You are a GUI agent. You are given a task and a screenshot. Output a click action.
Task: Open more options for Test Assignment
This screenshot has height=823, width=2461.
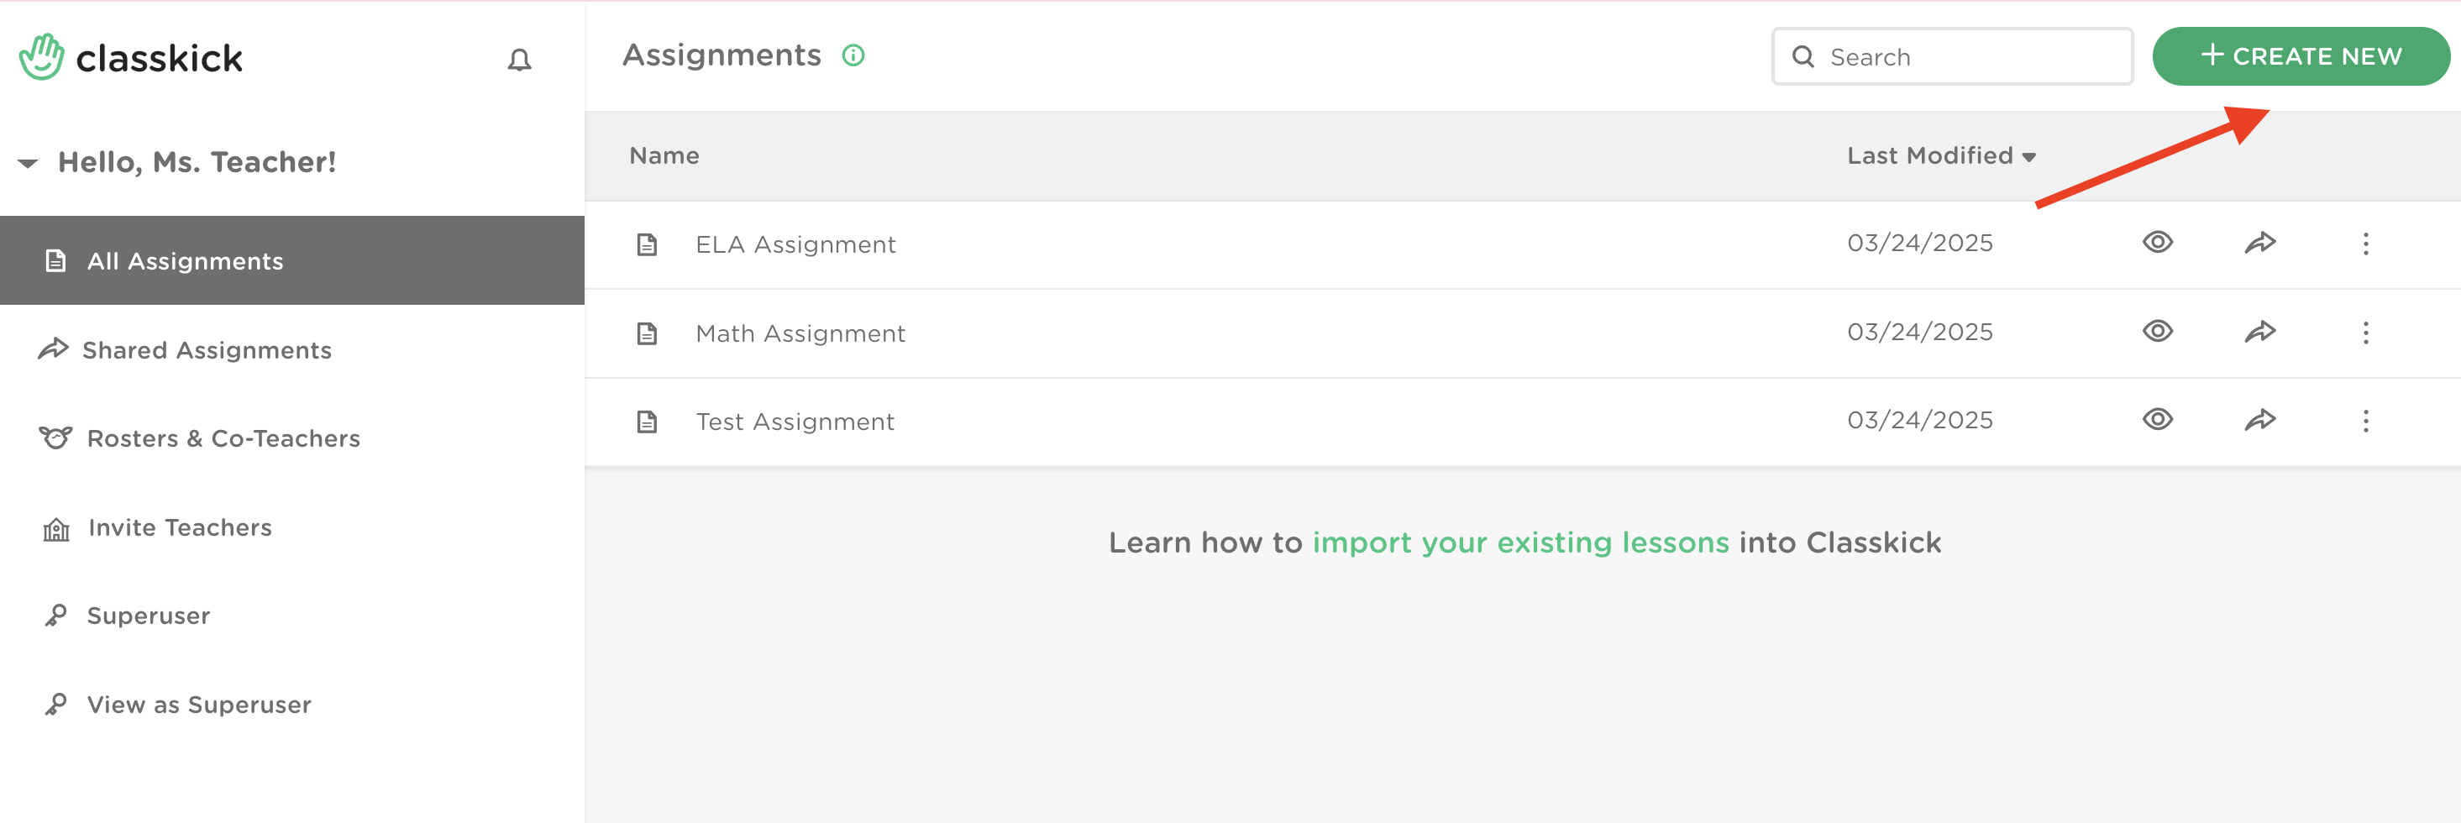pyautogui.click(x=2365, y=420)
